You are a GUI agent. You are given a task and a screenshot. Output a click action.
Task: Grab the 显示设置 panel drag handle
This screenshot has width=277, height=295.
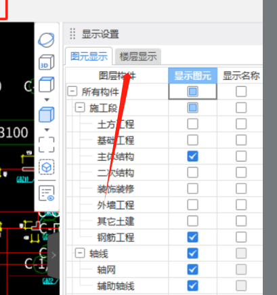pos(72,34)
